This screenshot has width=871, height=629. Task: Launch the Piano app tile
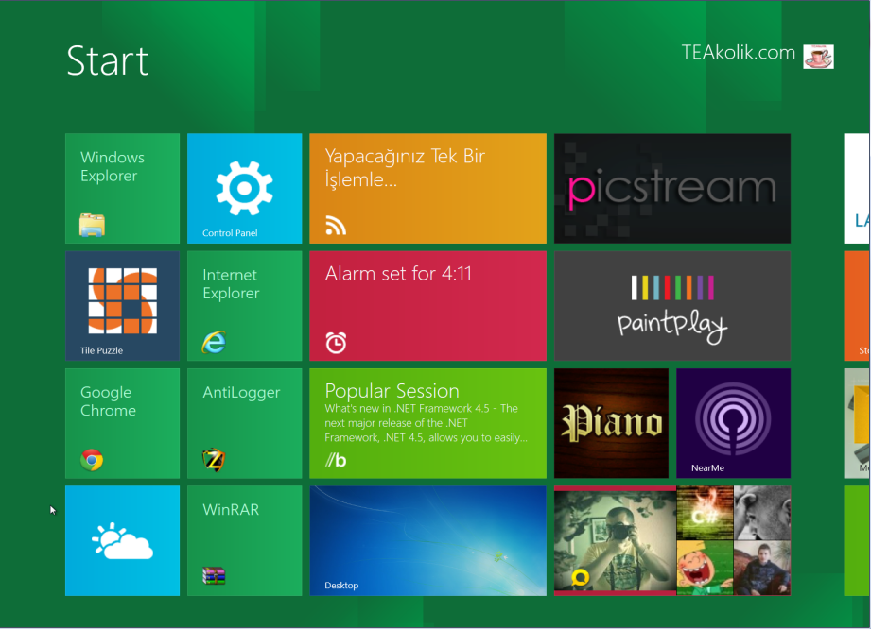click(611, 423)
